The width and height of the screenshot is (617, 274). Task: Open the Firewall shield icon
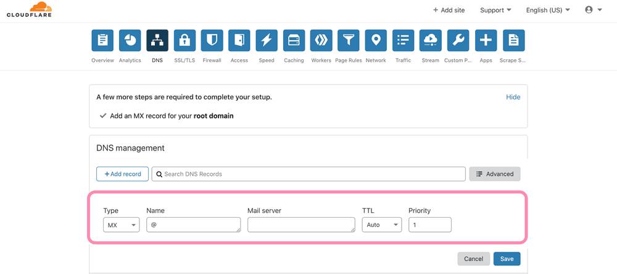click(212, 41)
